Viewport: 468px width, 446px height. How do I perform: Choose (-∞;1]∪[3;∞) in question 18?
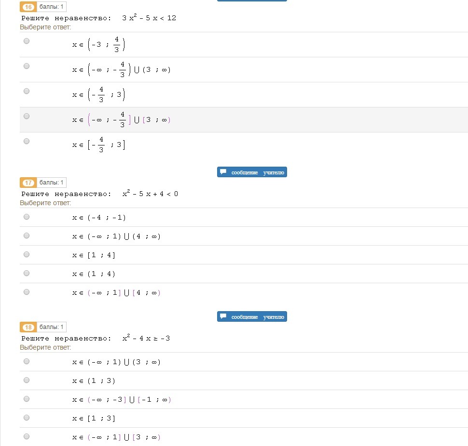click(27, 436)
